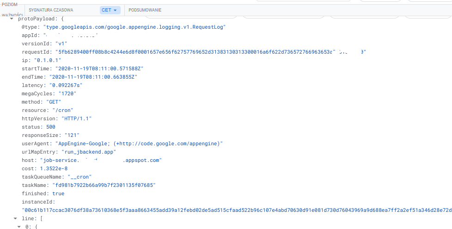Collapse the line item 0 node
The height and width of the screenshot is (229, 452).
[x=19, y=227]
